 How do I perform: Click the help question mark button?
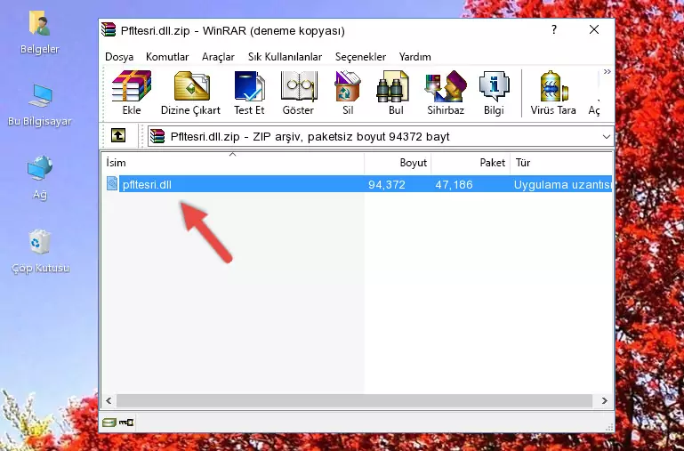(x=553, y=29)
